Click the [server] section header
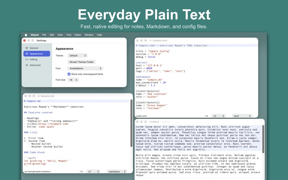This screenshot has width=288, height=180. point(141,62)
